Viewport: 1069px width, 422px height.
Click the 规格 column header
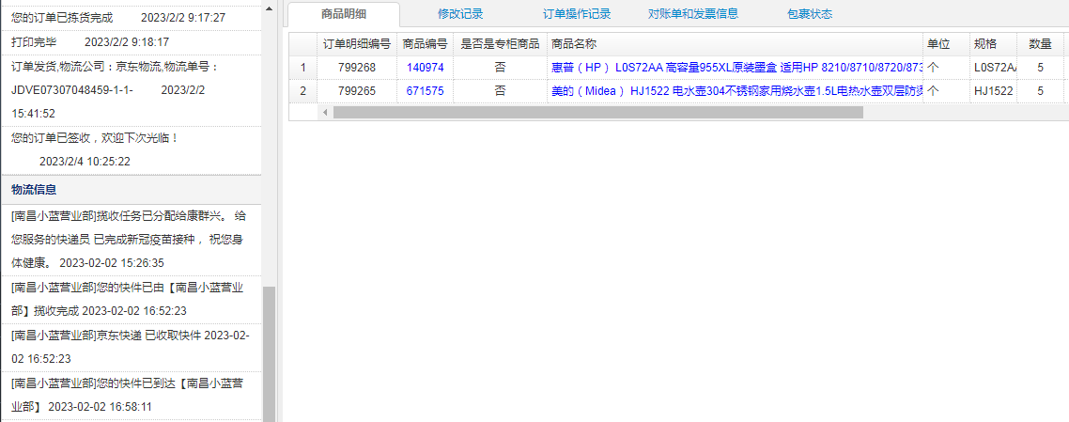[x=994, y=44]
